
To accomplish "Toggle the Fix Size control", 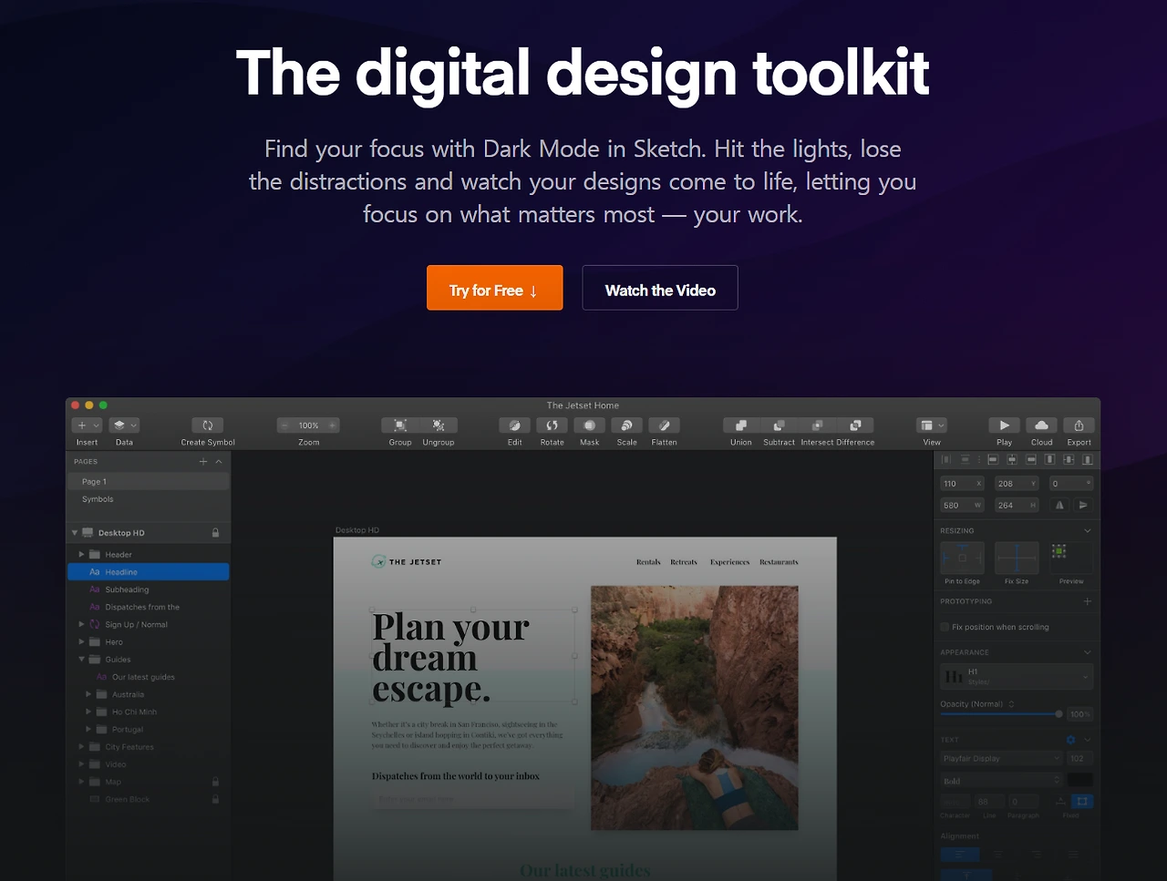I will (1017, 558).
